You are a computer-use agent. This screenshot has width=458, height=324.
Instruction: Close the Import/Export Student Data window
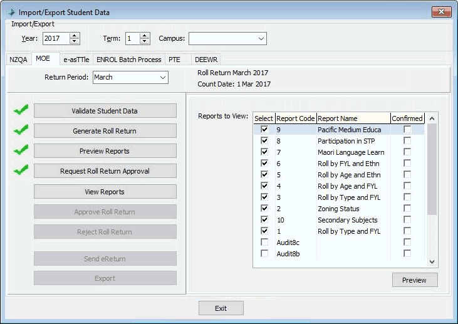pos(441,12)
